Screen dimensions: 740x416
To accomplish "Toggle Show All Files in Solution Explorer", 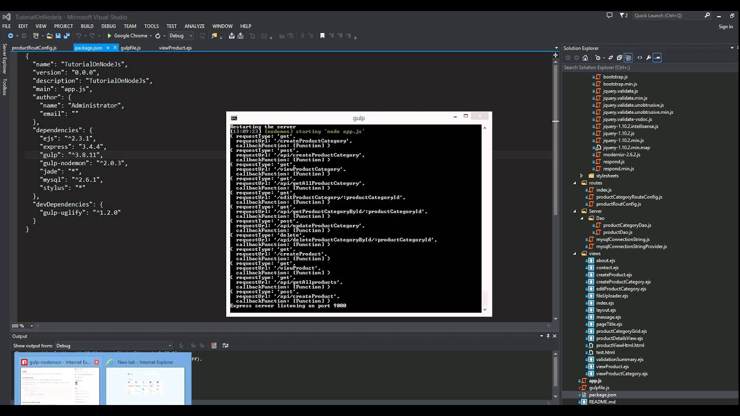I will coord(628,58).
